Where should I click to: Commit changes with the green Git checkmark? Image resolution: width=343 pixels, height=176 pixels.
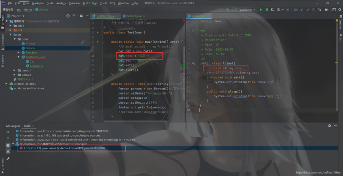tap(308, 9)
